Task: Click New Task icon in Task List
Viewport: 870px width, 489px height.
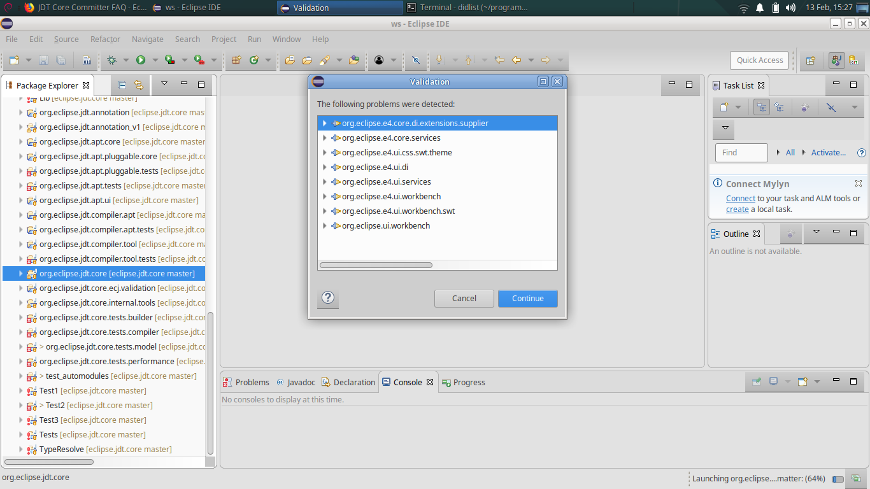Action: 724,107
